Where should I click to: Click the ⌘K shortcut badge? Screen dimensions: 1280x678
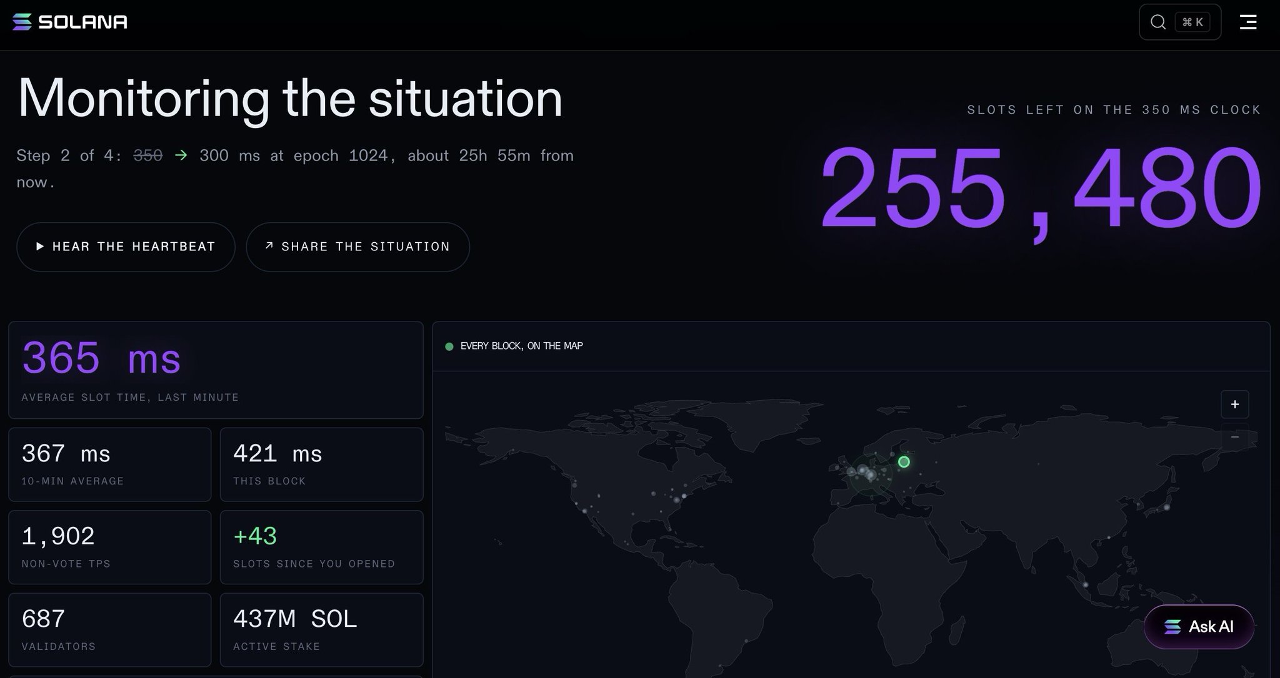1192,22
